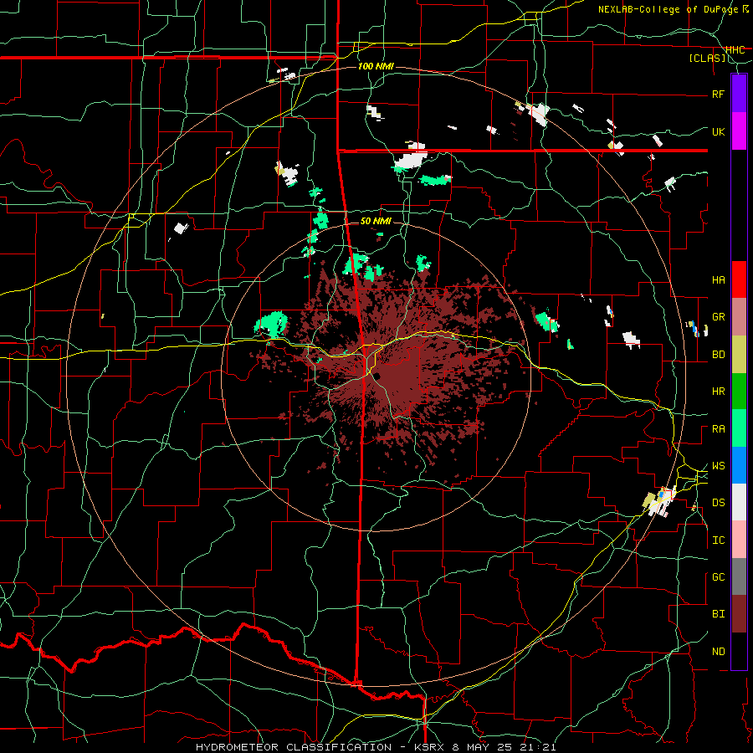Click the "HA" legend label
753x753 pixels.
pyautogui.click(x=718, y=279)
